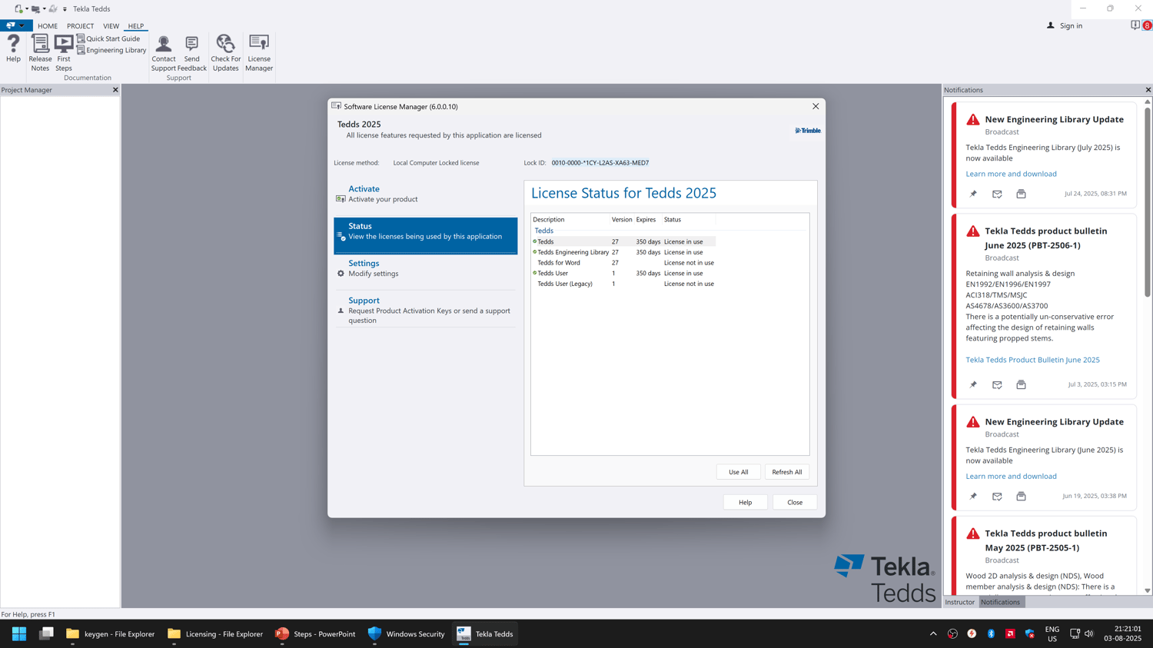Viewport: 1153px width, 648px height.
Task: Open the Quick Start Guide
Action: (x=108, y=38)
